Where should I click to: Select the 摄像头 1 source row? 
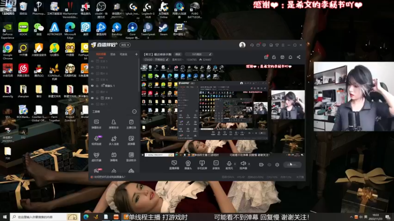[114, 85]
